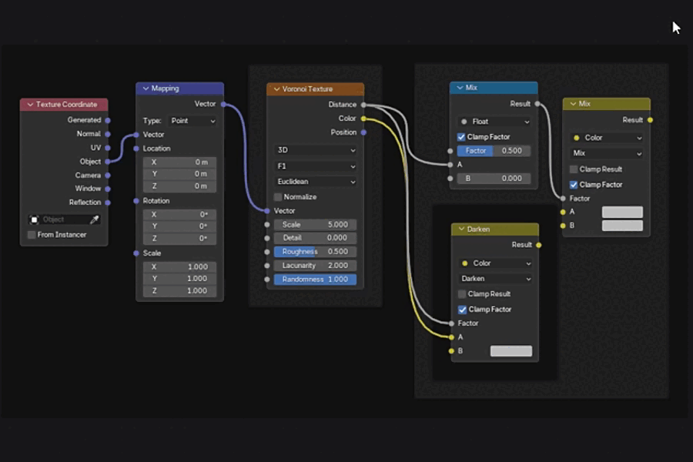
Task: Click yellow Mix node A color swatch
Action: [x=622, y=213]
